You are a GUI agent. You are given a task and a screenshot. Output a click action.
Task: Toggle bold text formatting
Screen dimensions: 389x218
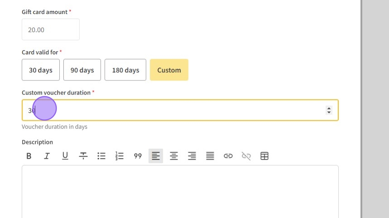pos(29,156)
